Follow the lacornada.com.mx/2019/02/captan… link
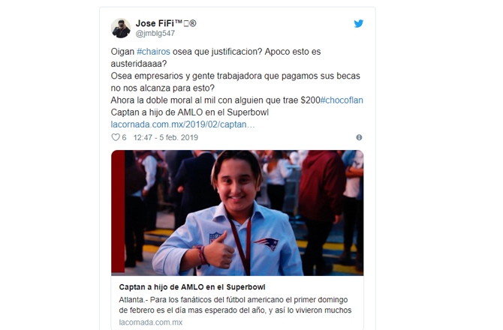503x330 pixels. [x=182, y=124]
